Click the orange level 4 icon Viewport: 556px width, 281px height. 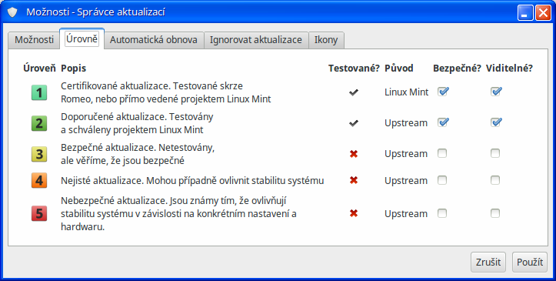click(x=39, y=181)
